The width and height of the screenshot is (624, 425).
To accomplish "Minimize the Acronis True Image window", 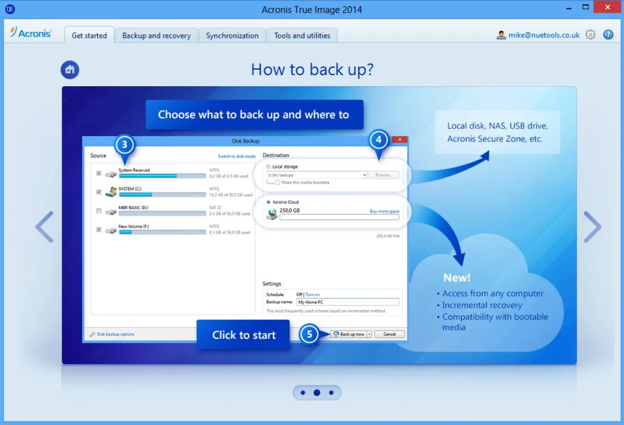I will (x=568, y=8).
